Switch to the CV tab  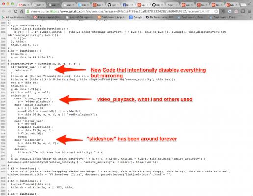coord(39,5)
